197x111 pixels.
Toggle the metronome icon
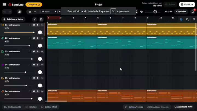[x=30, y=12]
